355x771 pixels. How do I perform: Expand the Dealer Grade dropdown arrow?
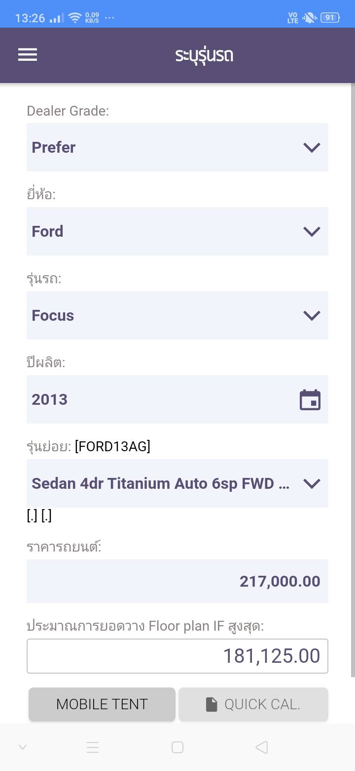click(312, 147)
